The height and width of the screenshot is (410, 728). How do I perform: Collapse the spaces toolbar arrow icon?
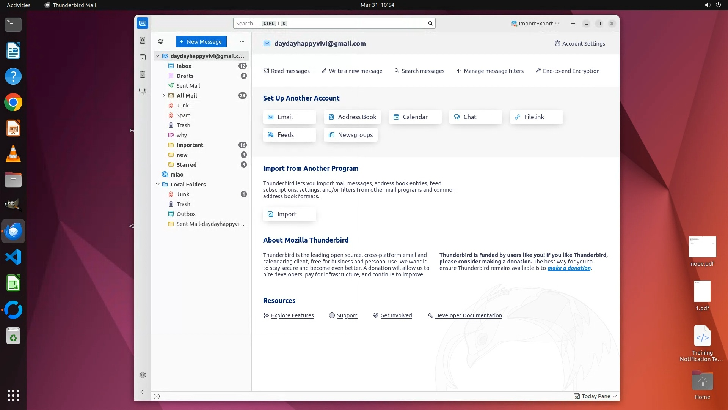click(143, 392)
